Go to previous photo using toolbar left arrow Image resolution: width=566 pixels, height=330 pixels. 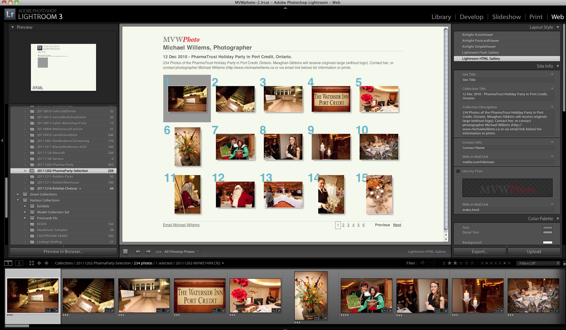coord(138,252)
